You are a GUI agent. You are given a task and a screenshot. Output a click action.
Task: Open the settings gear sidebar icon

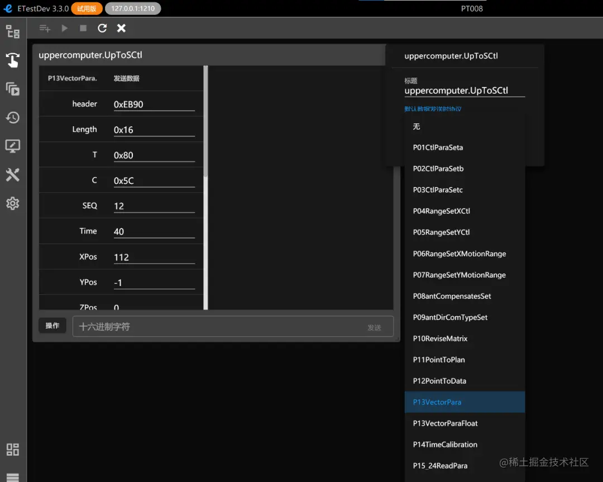pos(13,203)
